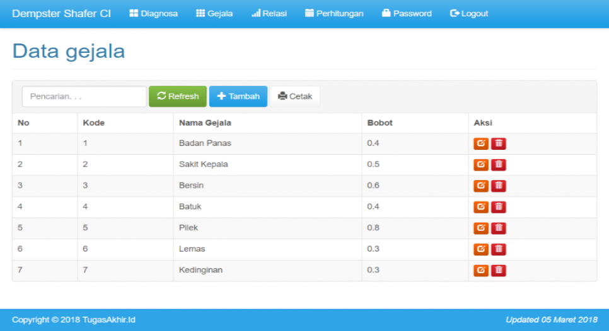Viewport: 609px width, 331px height.
Task: Add a new symptom with Tambah
Action: point(238,96)
